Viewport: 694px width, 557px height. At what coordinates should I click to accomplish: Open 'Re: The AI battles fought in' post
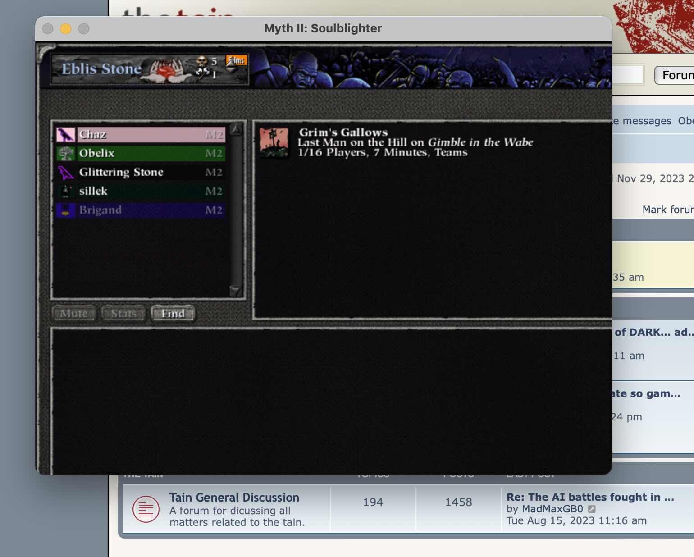tap(590, 497)
